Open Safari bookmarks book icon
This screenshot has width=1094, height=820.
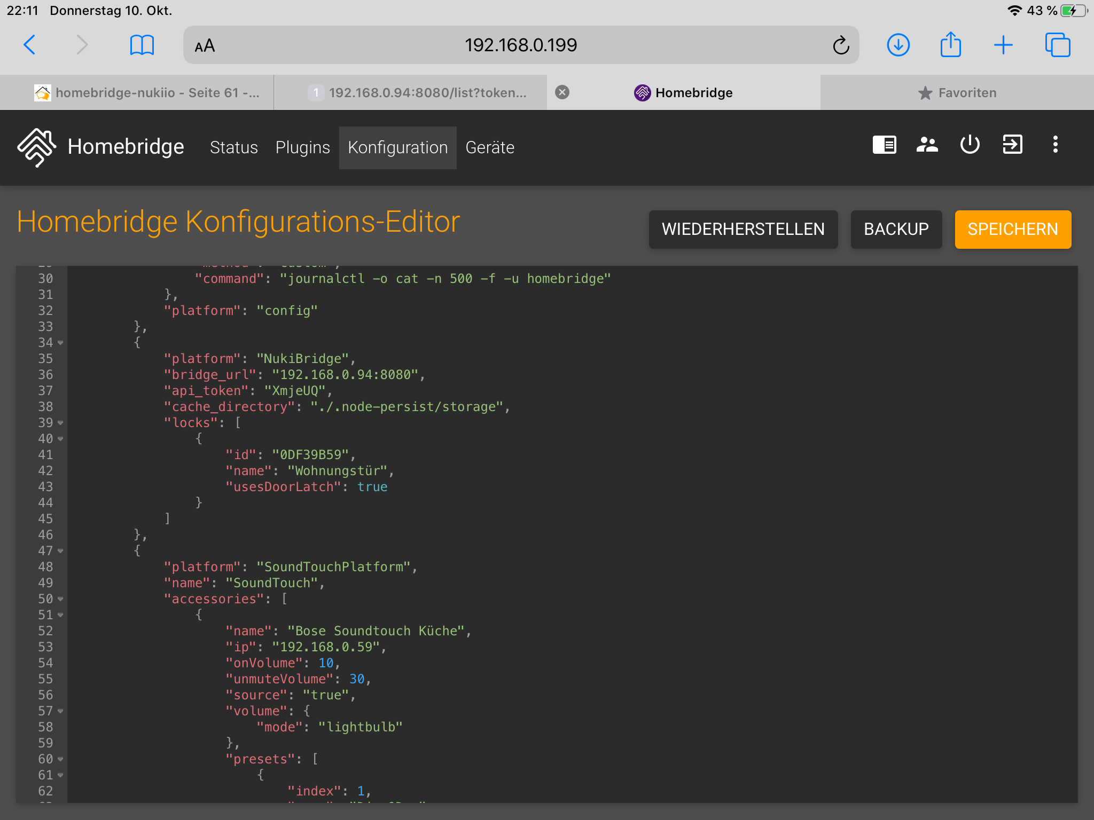click(142, 45)
